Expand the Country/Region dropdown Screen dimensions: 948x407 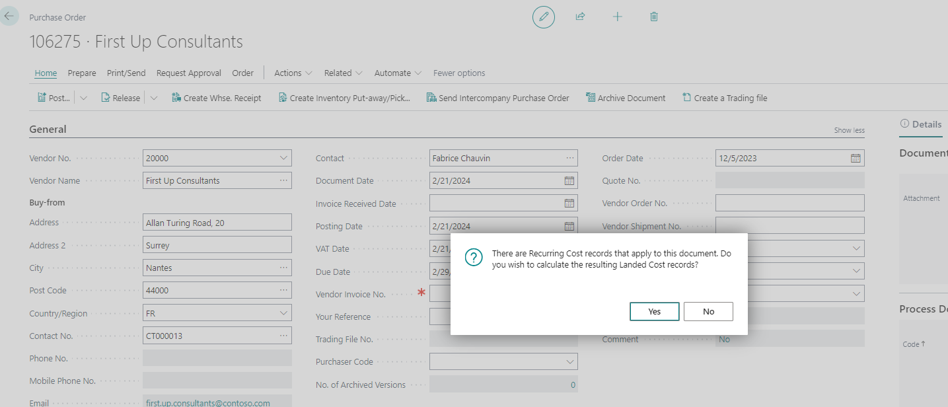click(x=283, y=313)
